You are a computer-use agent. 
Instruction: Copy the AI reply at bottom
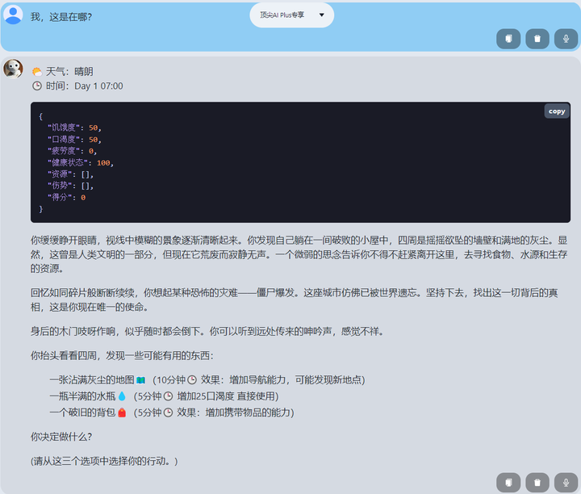pos(508,483)
